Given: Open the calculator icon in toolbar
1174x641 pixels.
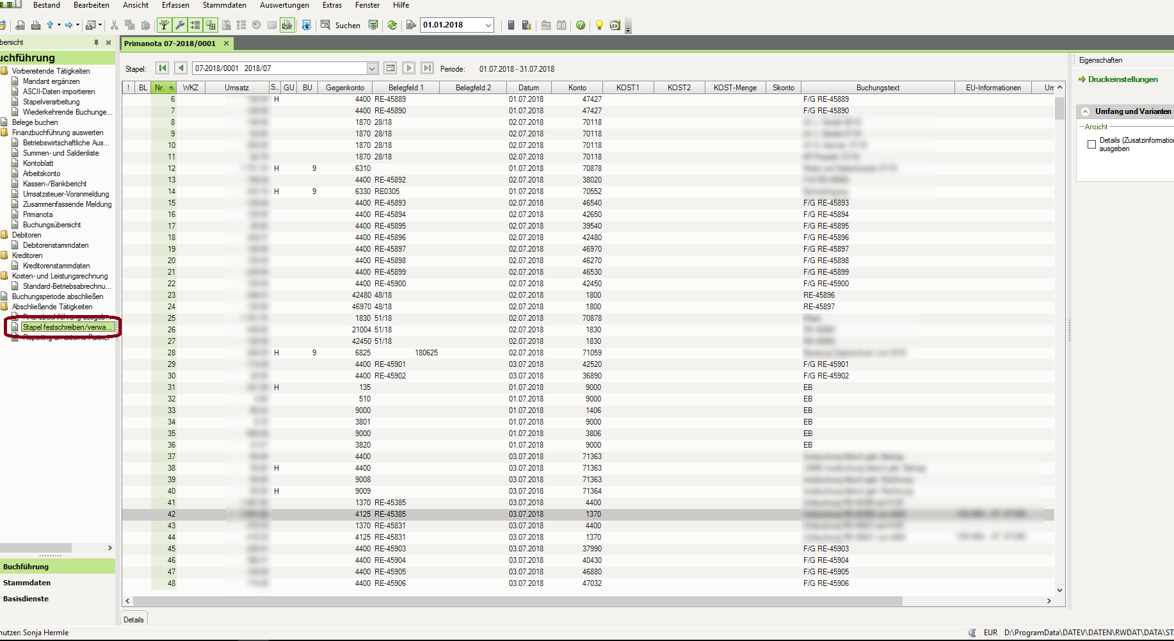Looking at the screenshot, I should click(511, 25).
